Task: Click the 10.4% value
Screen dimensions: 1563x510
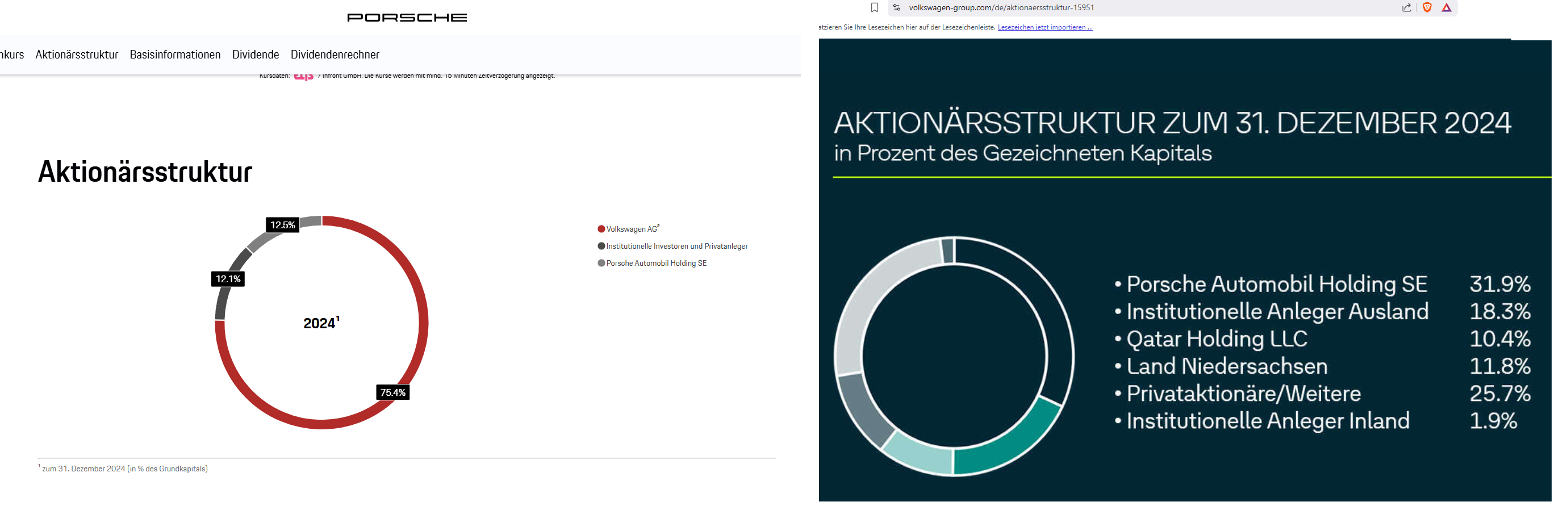Action: (1500, 338)
